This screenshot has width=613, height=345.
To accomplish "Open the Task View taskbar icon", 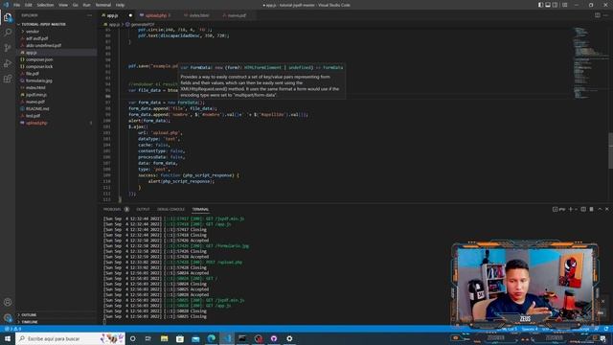I will (148, 338).
